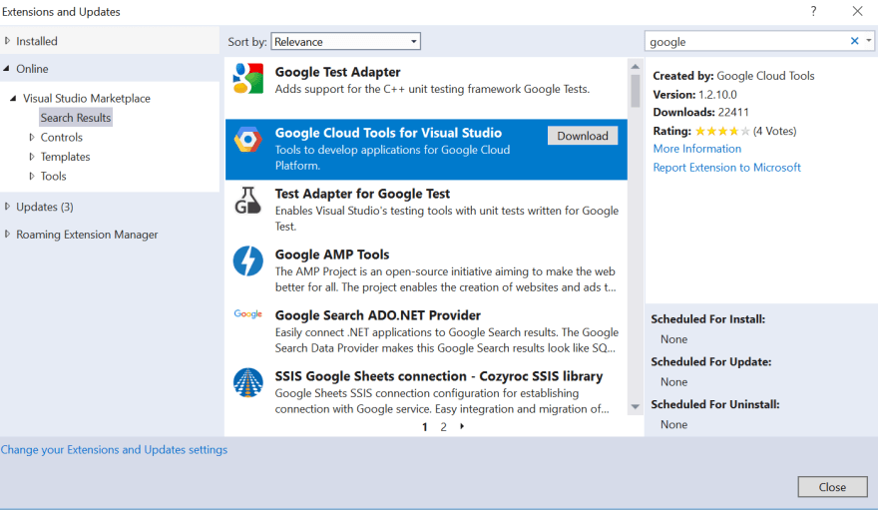Click Report Extension to Microsoft link
This screenshot has width=878, height=510.
[726, 168]
